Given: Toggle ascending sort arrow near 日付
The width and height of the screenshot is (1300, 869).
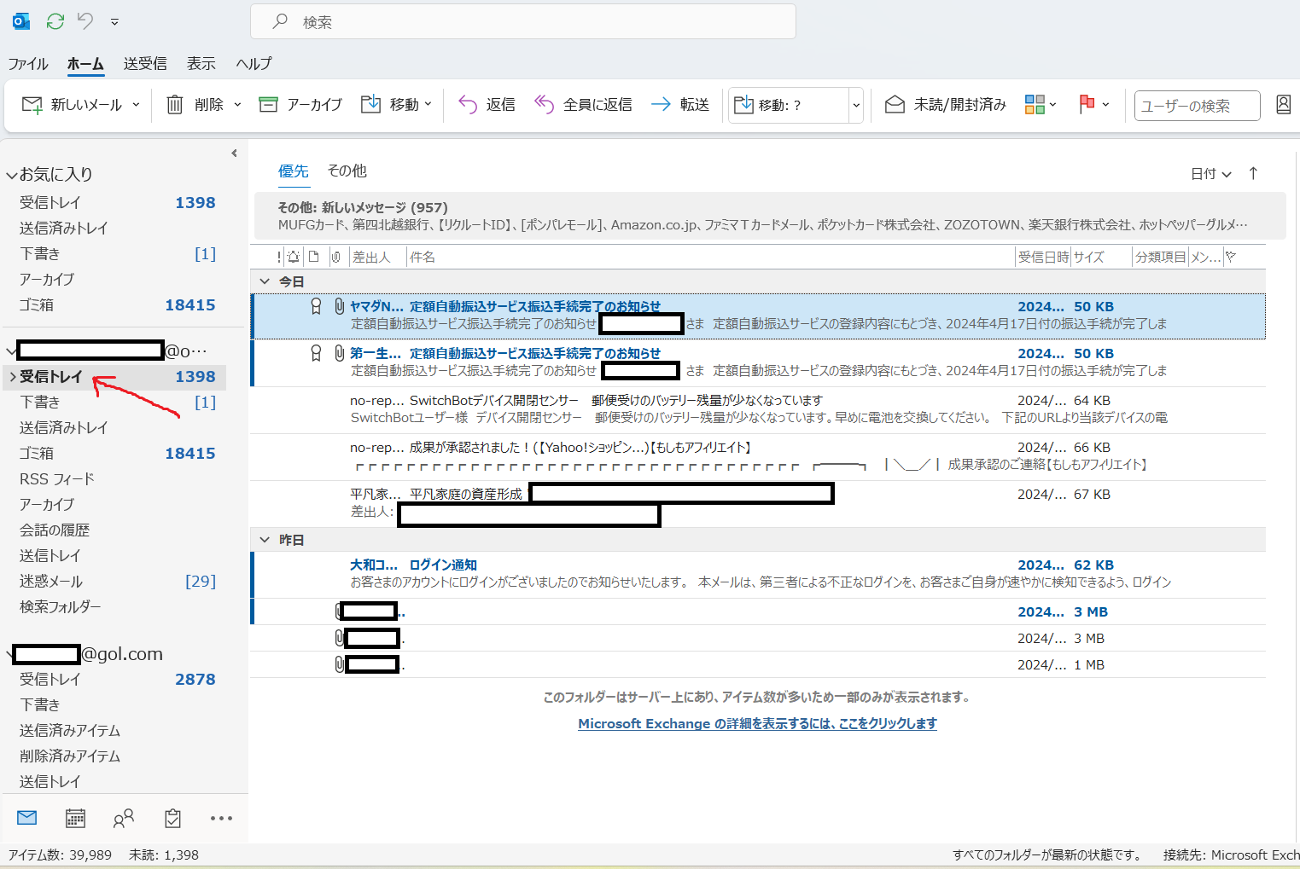Looking at the screenshot, I should point(1252,173).
